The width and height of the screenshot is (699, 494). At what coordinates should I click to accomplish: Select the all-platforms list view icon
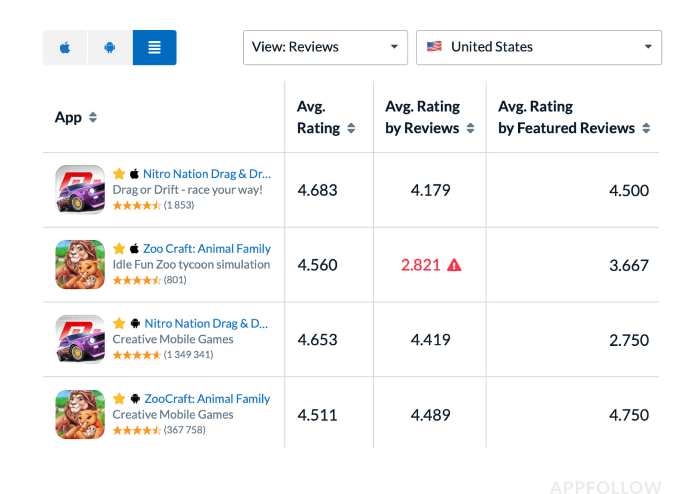154,48
